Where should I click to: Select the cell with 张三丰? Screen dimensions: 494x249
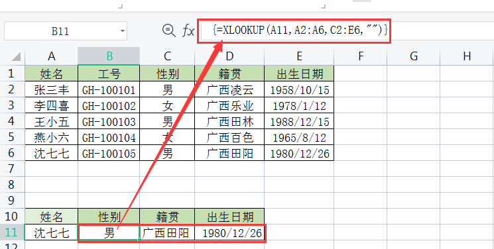pyautogui.click(x=51, y=89)
